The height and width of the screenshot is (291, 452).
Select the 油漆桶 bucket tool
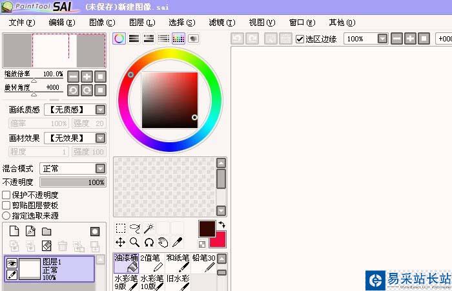(127, 263)
